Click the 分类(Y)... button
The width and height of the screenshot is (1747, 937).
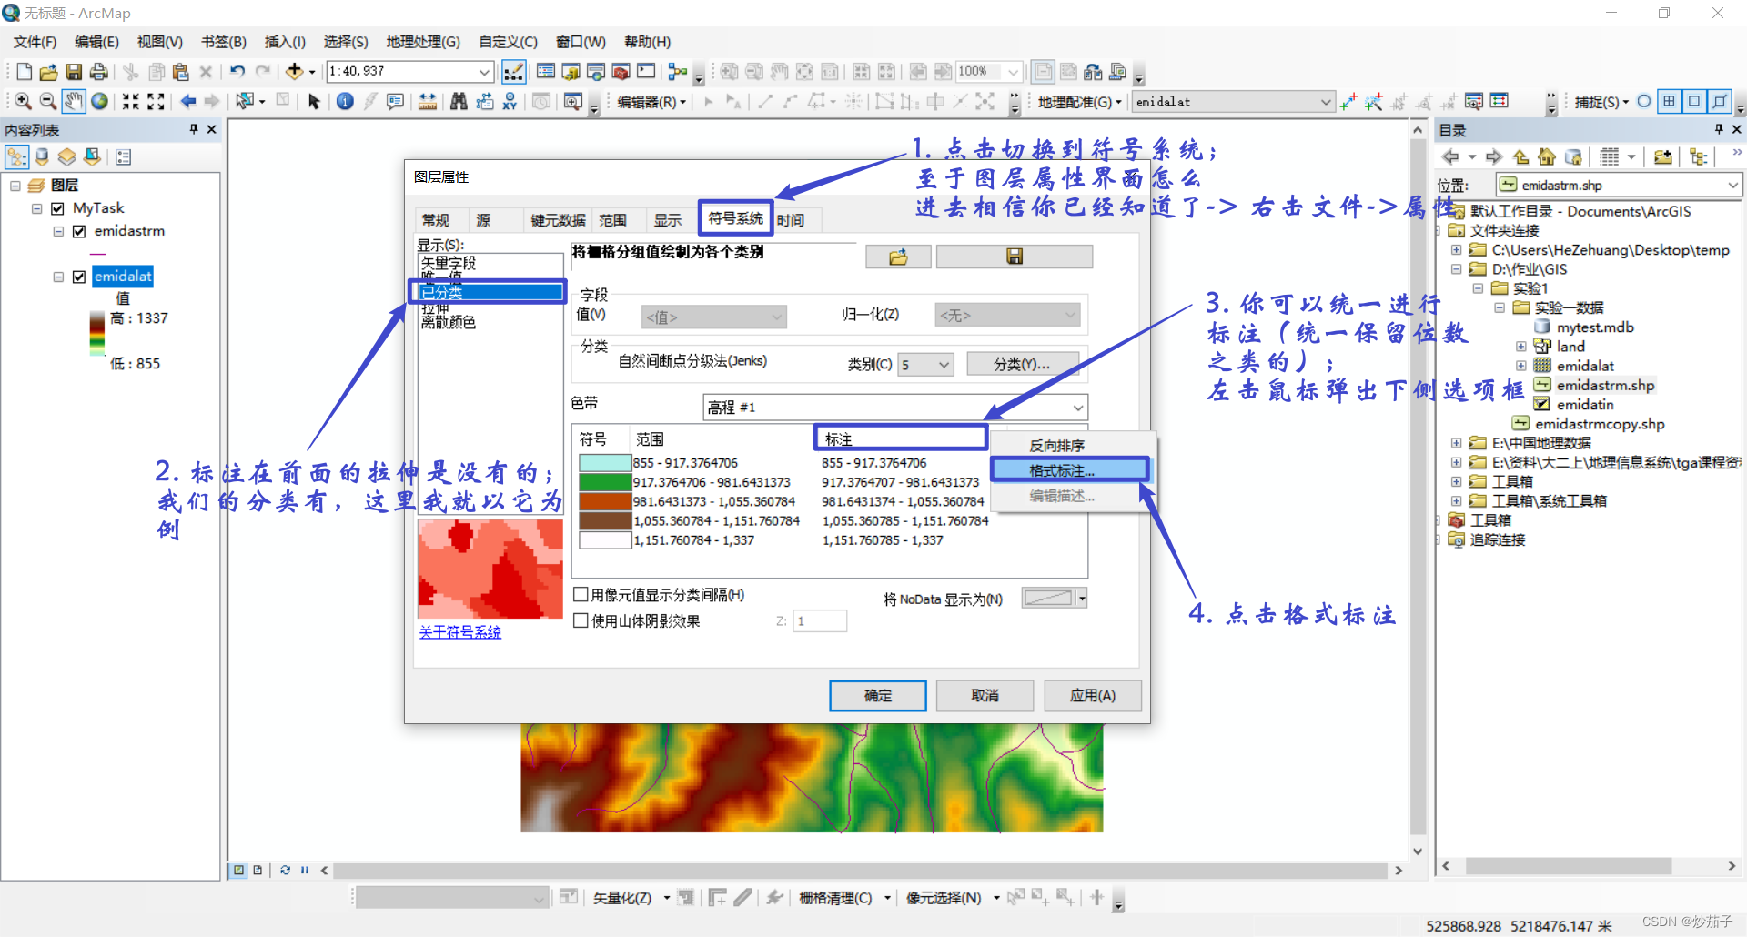pyautogui.click(x=1022, y=365)
